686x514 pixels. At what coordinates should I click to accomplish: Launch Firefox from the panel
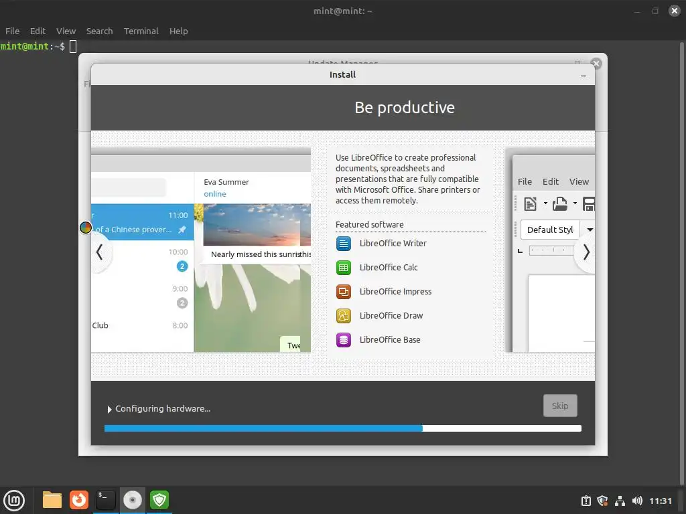click(x=79, y=500)
